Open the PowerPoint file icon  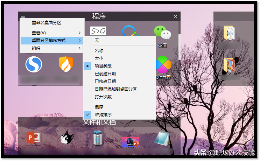34,138
